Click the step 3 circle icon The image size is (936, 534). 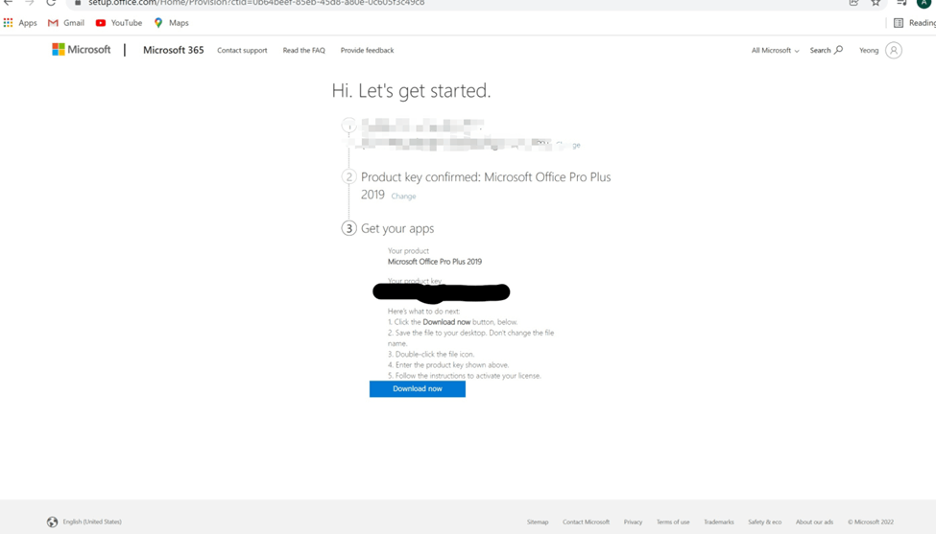[349, 228]
